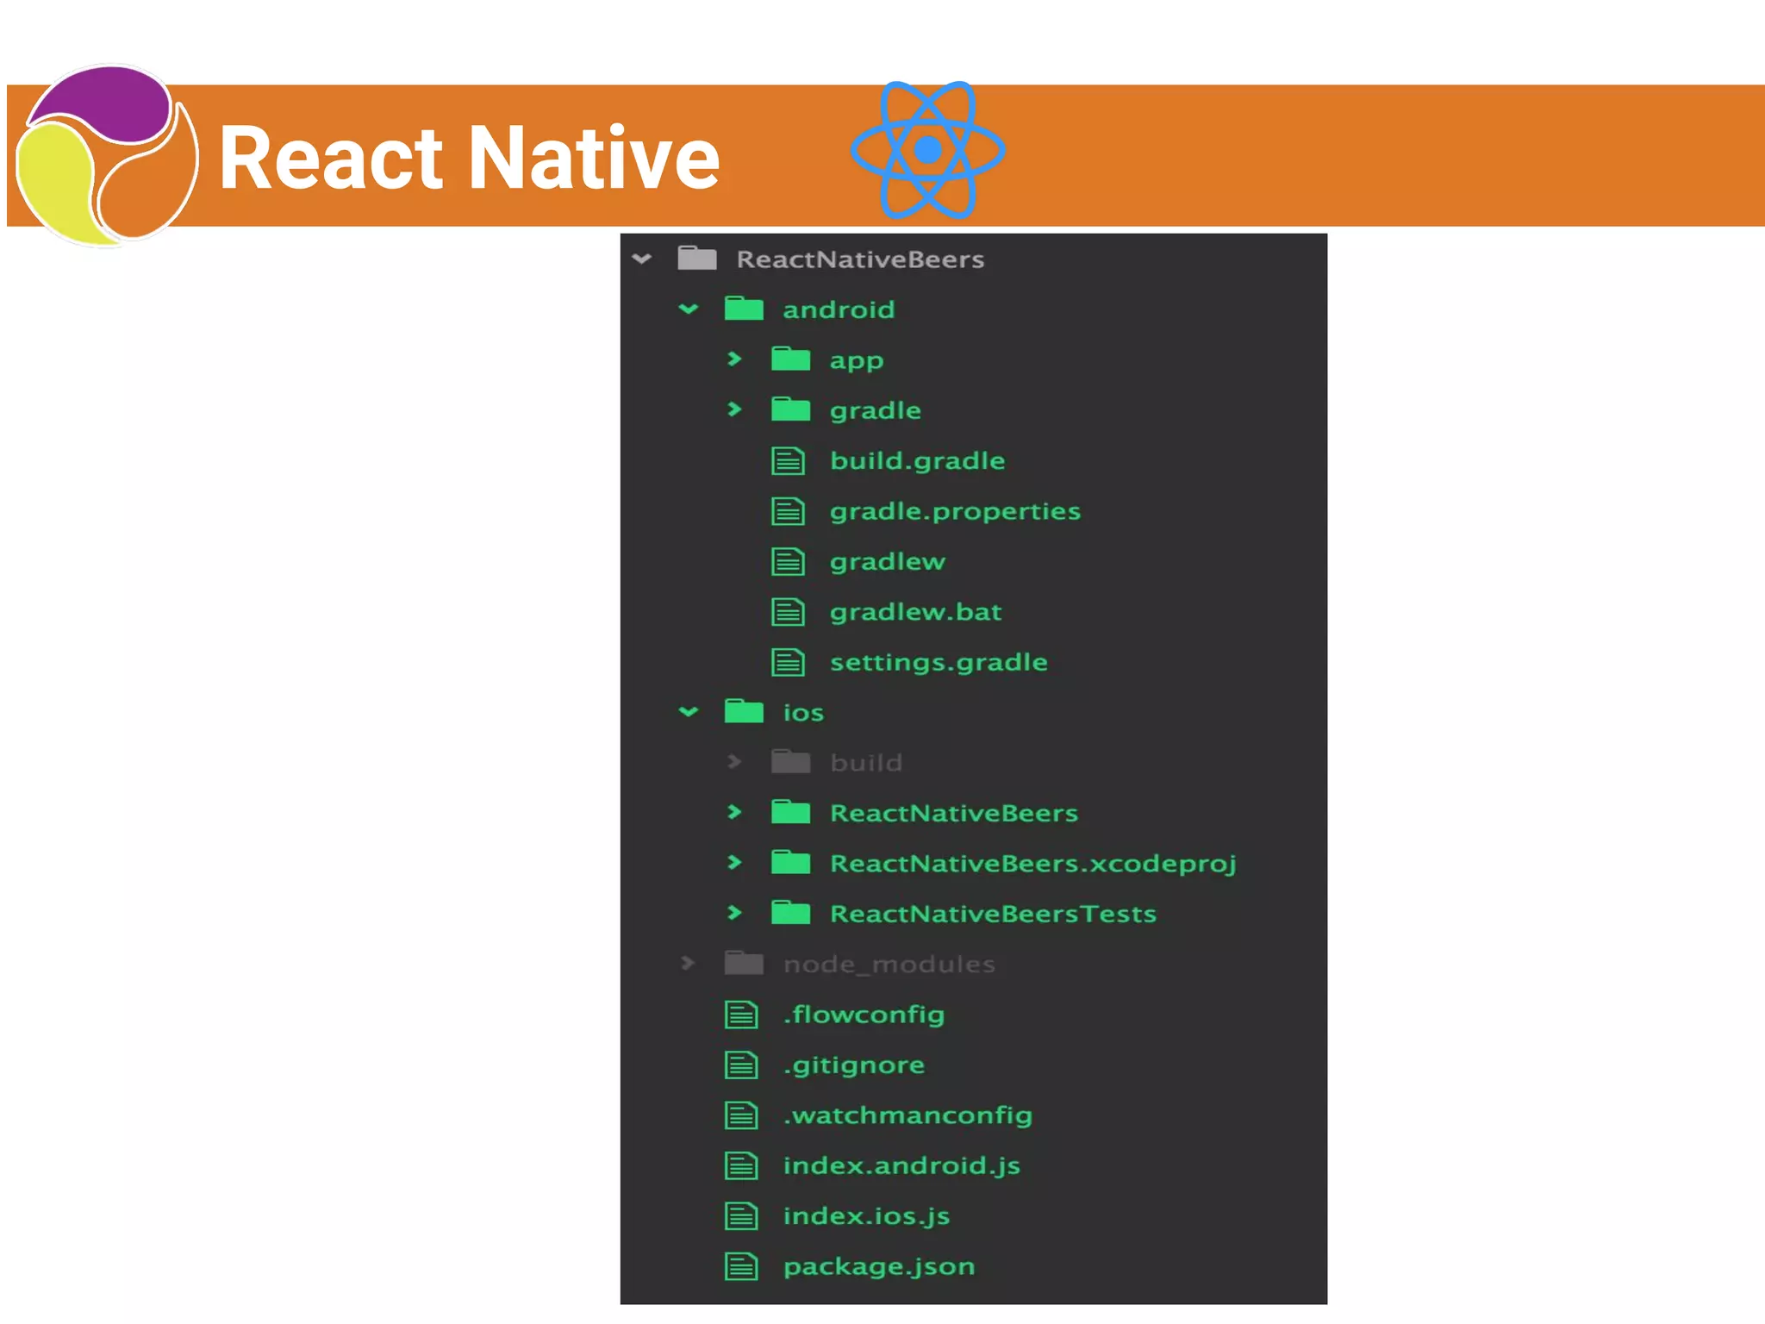Click the app folder icon
The height and width of the screenshot is (1324, 1765).
point(791,359)
